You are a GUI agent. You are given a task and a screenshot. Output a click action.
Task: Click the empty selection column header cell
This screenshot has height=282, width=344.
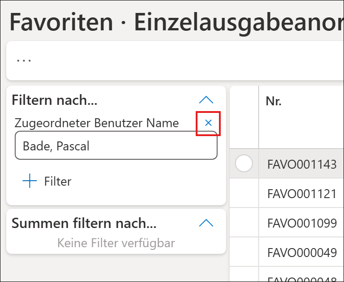[x=244, y=117]
